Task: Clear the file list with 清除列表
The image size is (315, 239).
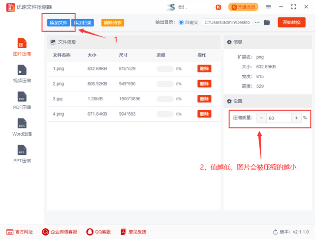Action: coord(112,23)
